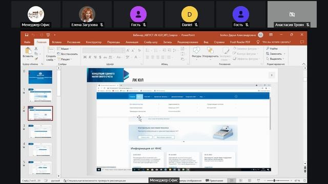Click the 'Что вы хотите сделать?' search field
This screenshot has width=328, height=184.
276,42
